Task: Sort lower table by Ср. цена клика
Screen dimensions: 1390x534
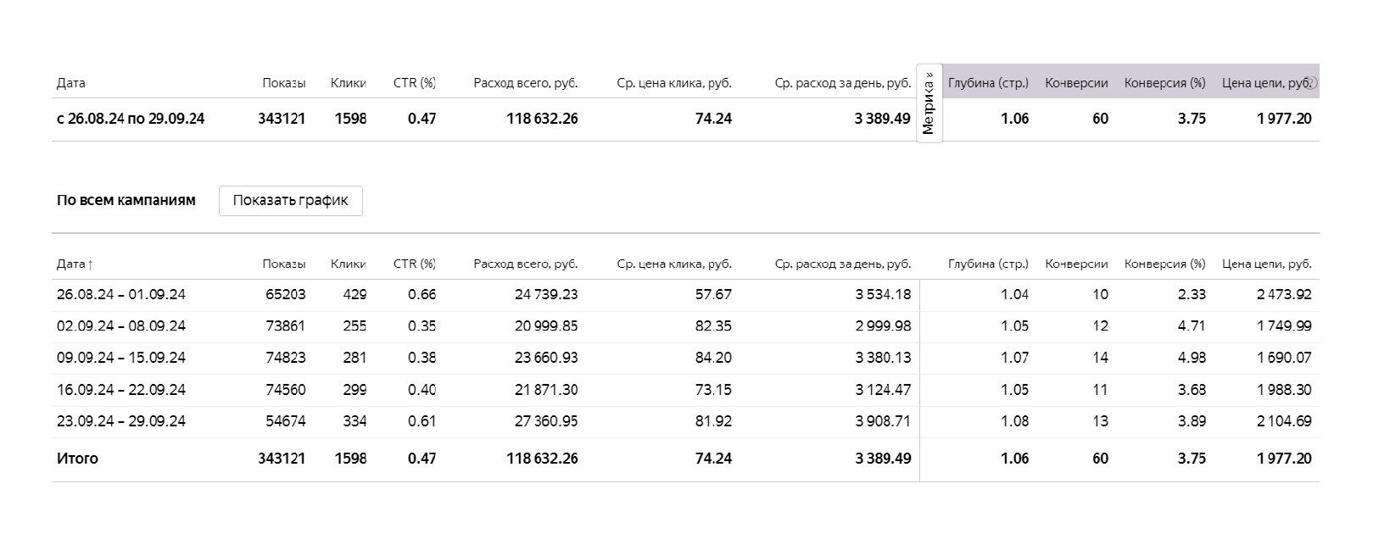Action: pyautogui.click(x=673, y=264)
